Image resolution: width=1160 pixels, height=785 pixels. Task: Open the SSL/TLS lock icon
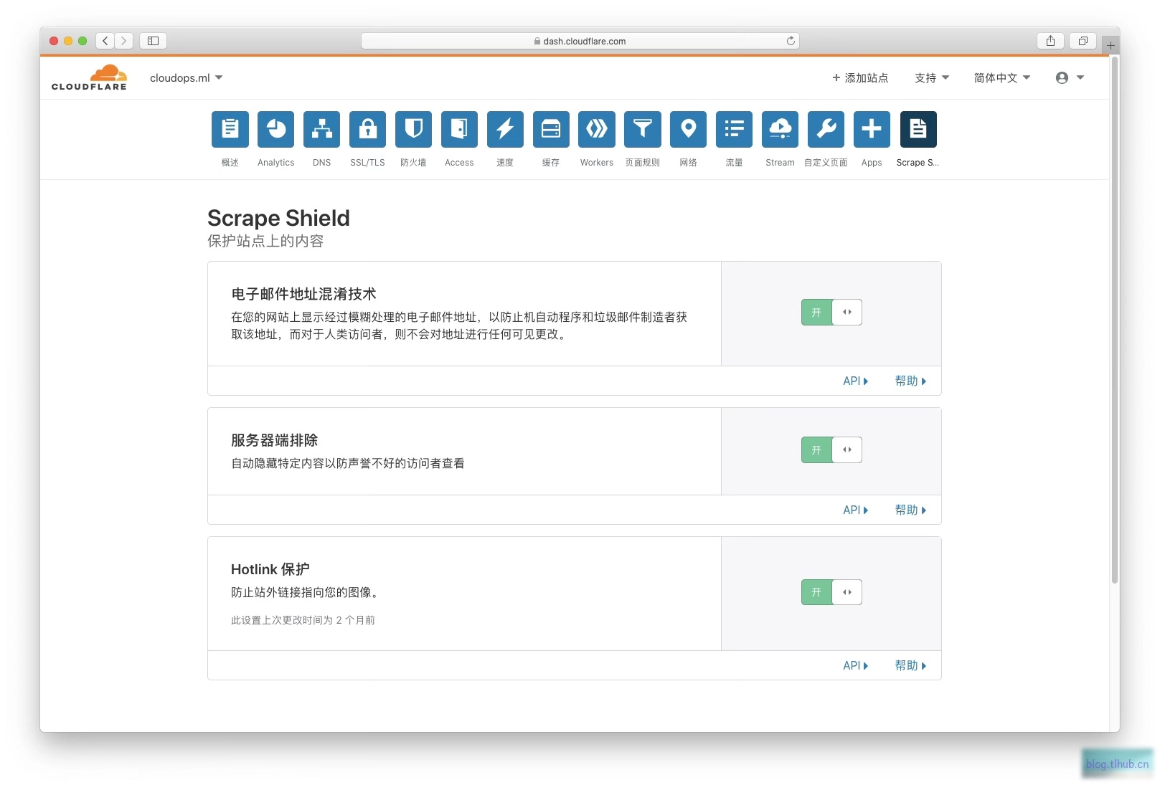[x=367, y=129]
